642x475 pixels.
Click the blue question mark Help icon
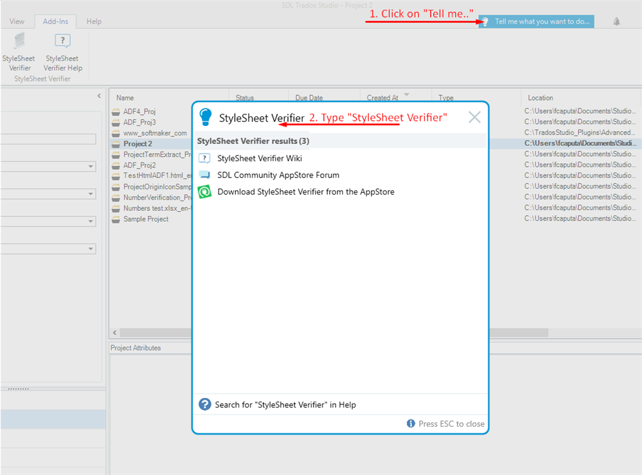(205, 404)
